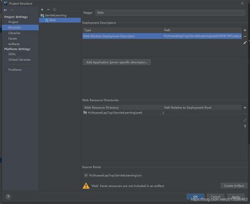The width and height of the screenshot is (250, 204).
Task: Click the IntelliJ icon in the title bar
Action: (x=5, y=3)
